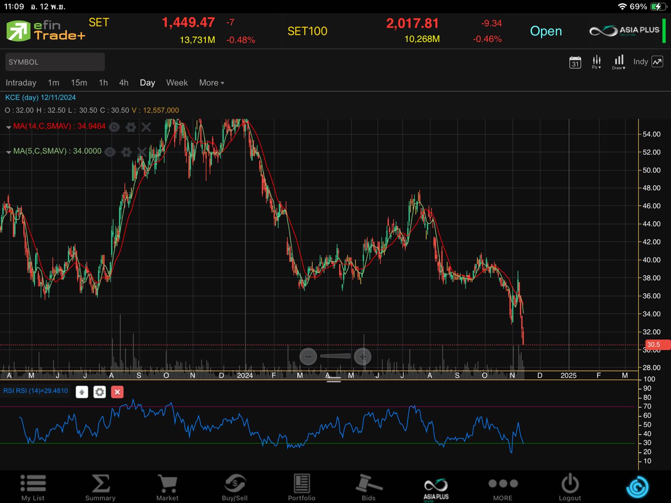This screenshot has height=503, width=671.
Task: Open RSI indicator settings gear
Action: point(99,392)
